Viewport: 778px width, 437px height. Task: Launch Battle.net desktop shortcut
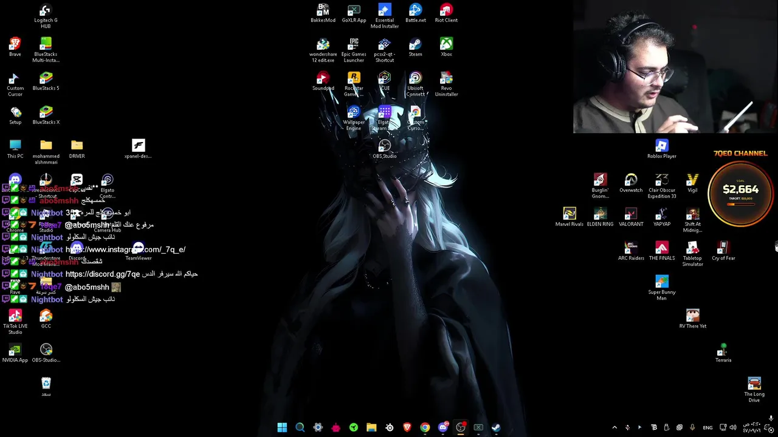pyautogui.click(x=416, y=13)
